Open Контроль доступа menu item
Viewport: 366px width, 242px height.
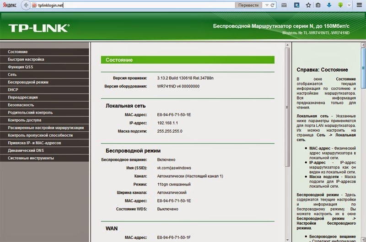[x=44, y=120]
